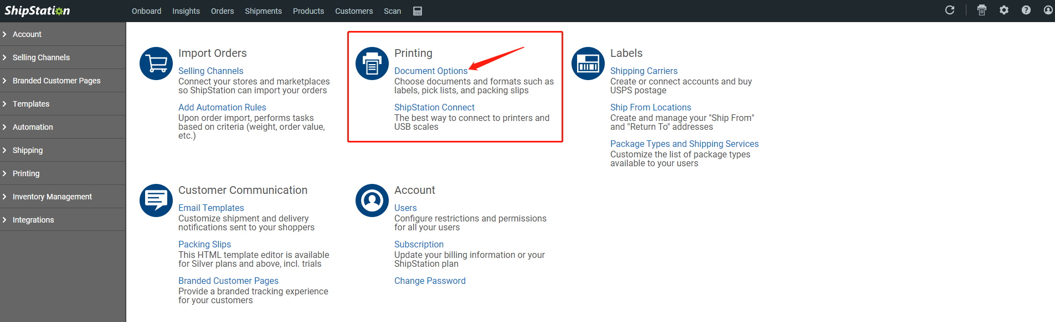Screen dimensions: 1055x322
Task: Click the ShipStation logo
Action: [x=37, y=11]
